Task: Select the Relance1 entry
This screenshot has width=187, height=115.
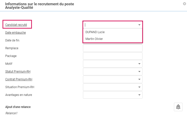Action: coord(11,113)
